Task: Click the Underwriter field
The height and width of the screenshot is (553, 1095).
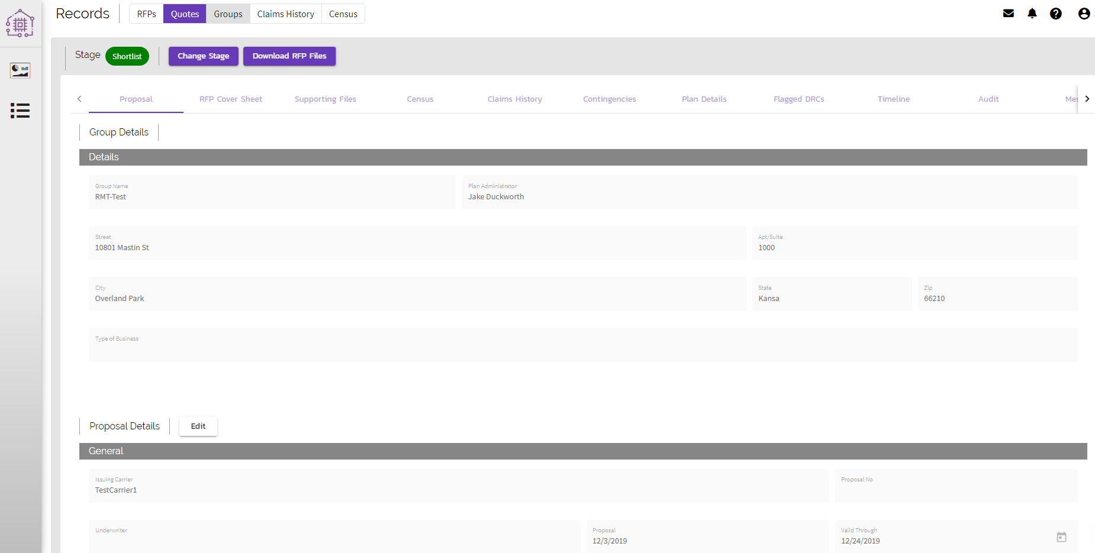Action: coord(334,536)
